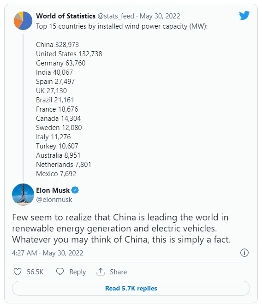This screenshot has height=308, width=262.
Task: Open World of Statistics pie chart avatar
Action: (23, 21)
